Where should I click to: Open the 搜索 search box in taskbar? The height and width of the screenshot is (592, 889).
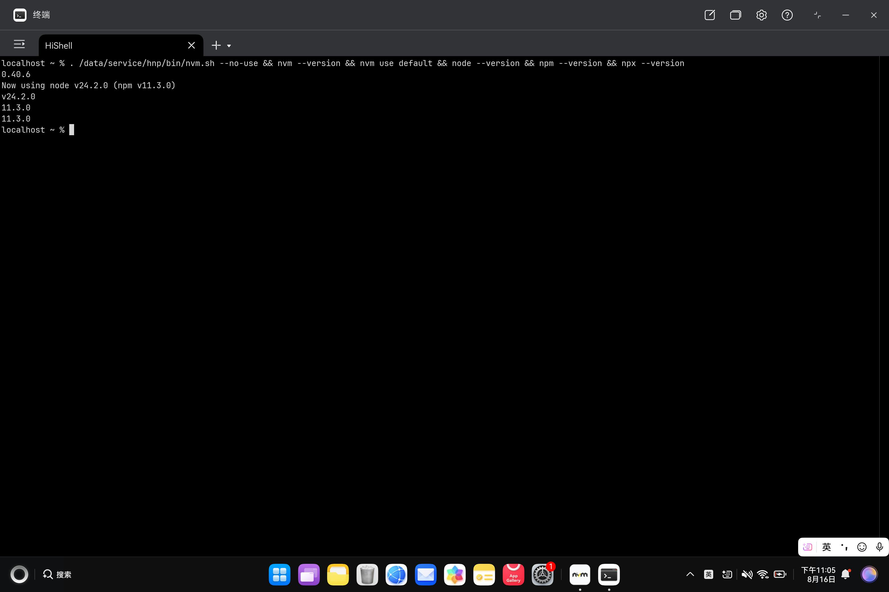click(57, 574)
